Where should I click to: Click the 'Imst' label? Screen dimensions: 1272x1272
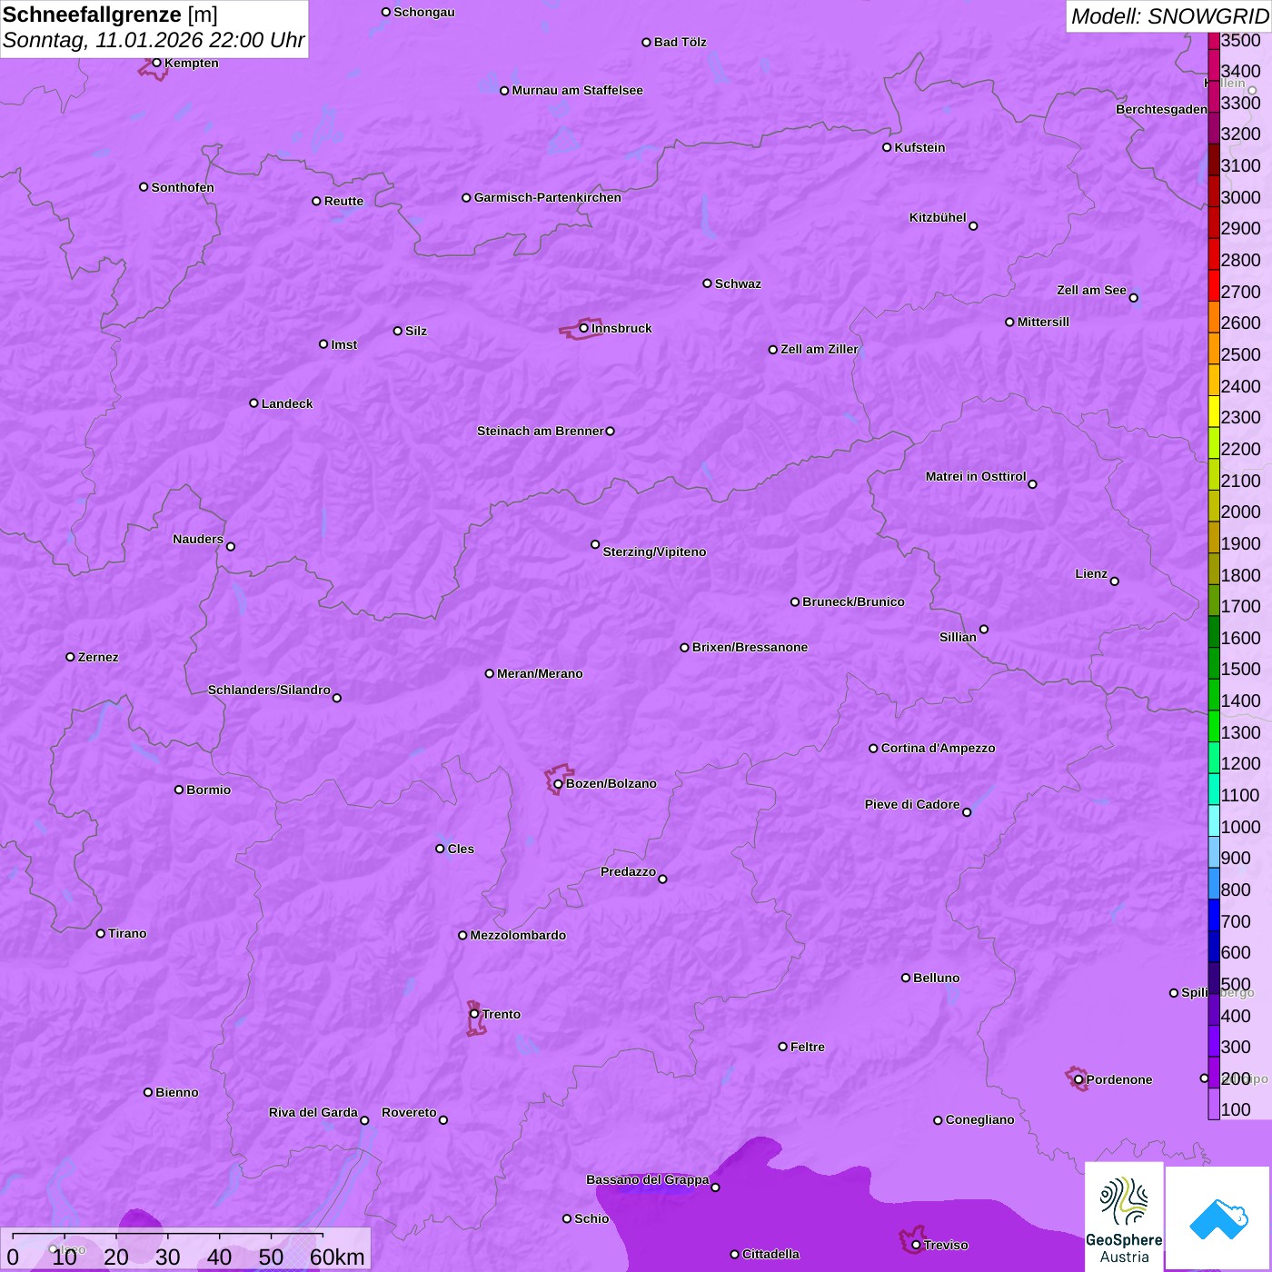coord(344,344)
